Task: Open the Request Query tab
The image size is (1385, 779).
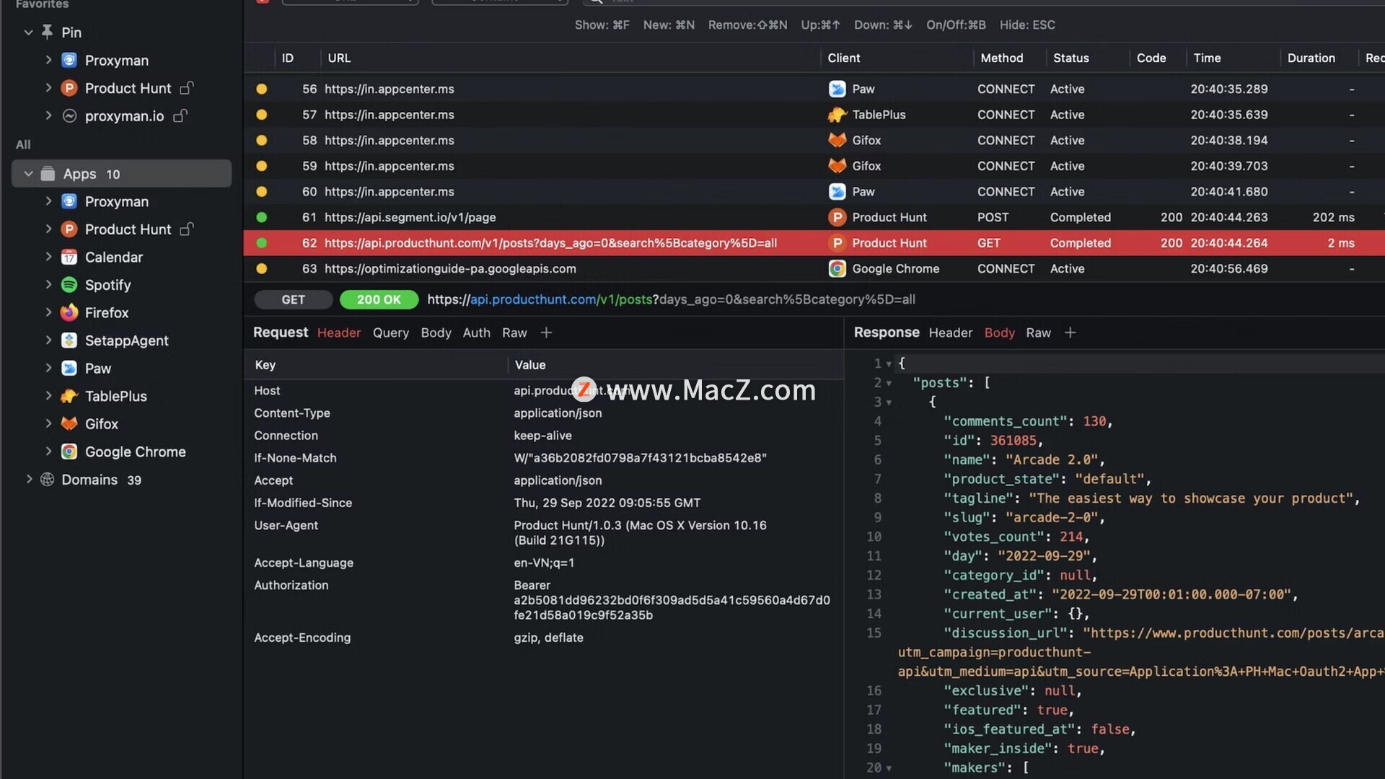Action: pyautogui.click(x=390, y=333)
